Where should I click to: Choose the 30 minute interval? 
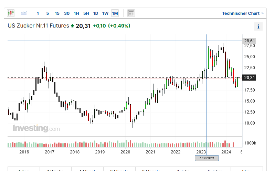pos(67,13)
